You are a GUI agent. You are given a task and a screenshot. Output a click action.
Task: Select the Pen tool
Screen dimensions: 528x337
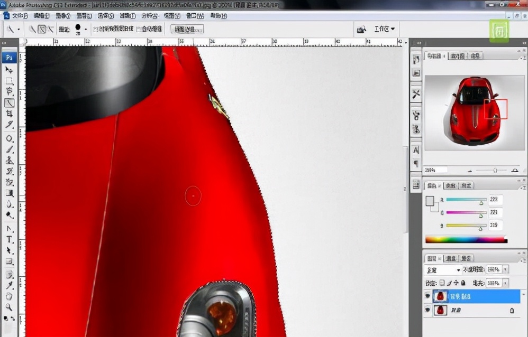coord(8,229)
